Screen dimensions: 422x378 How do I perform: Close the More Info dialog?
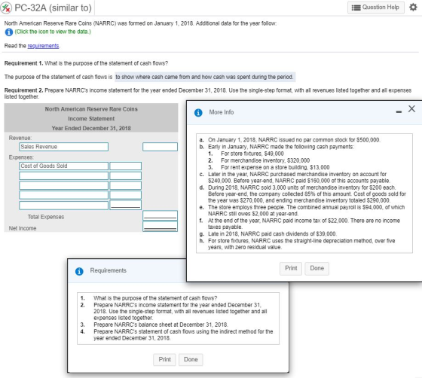pyautogui.click(x=411, y=109)
